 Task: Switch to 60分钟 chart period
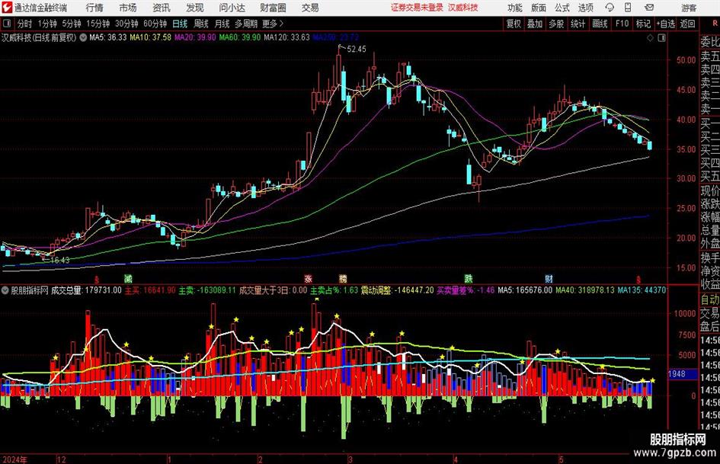pos(155,24)
